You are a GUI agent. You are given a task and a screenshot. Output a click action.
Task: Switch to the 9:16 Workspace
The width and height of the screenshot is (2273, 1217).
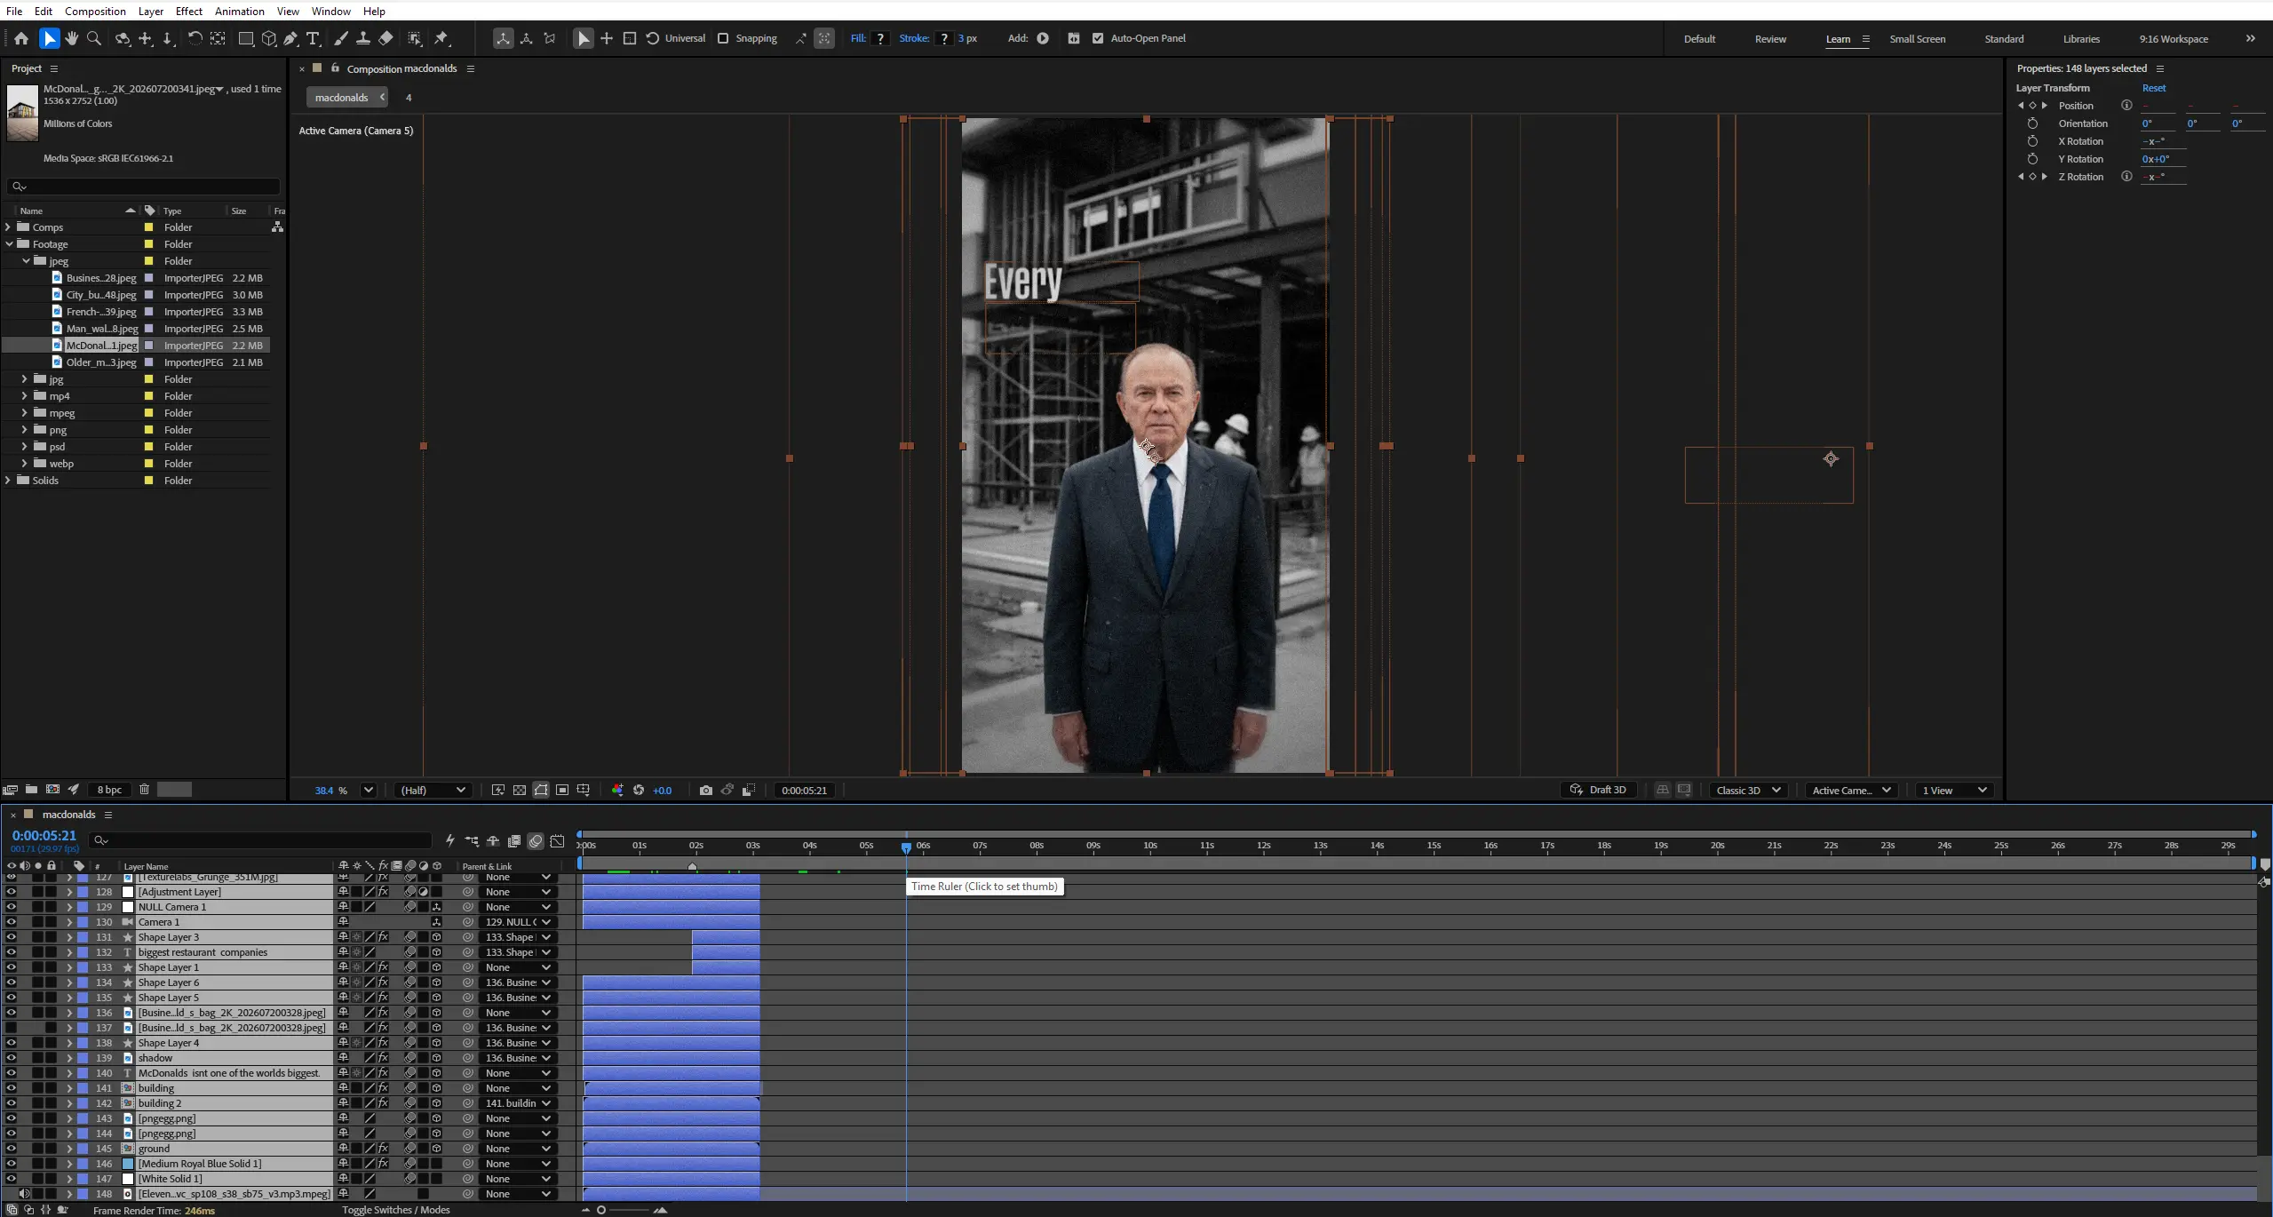pyautogui.click(x=2173, y=39)
